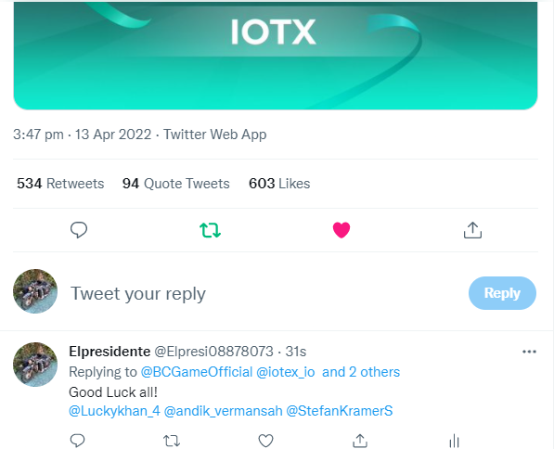Viewport: 554px width, 449px height.
Task: Click the blue Reply button
Action: coord(502,293)
